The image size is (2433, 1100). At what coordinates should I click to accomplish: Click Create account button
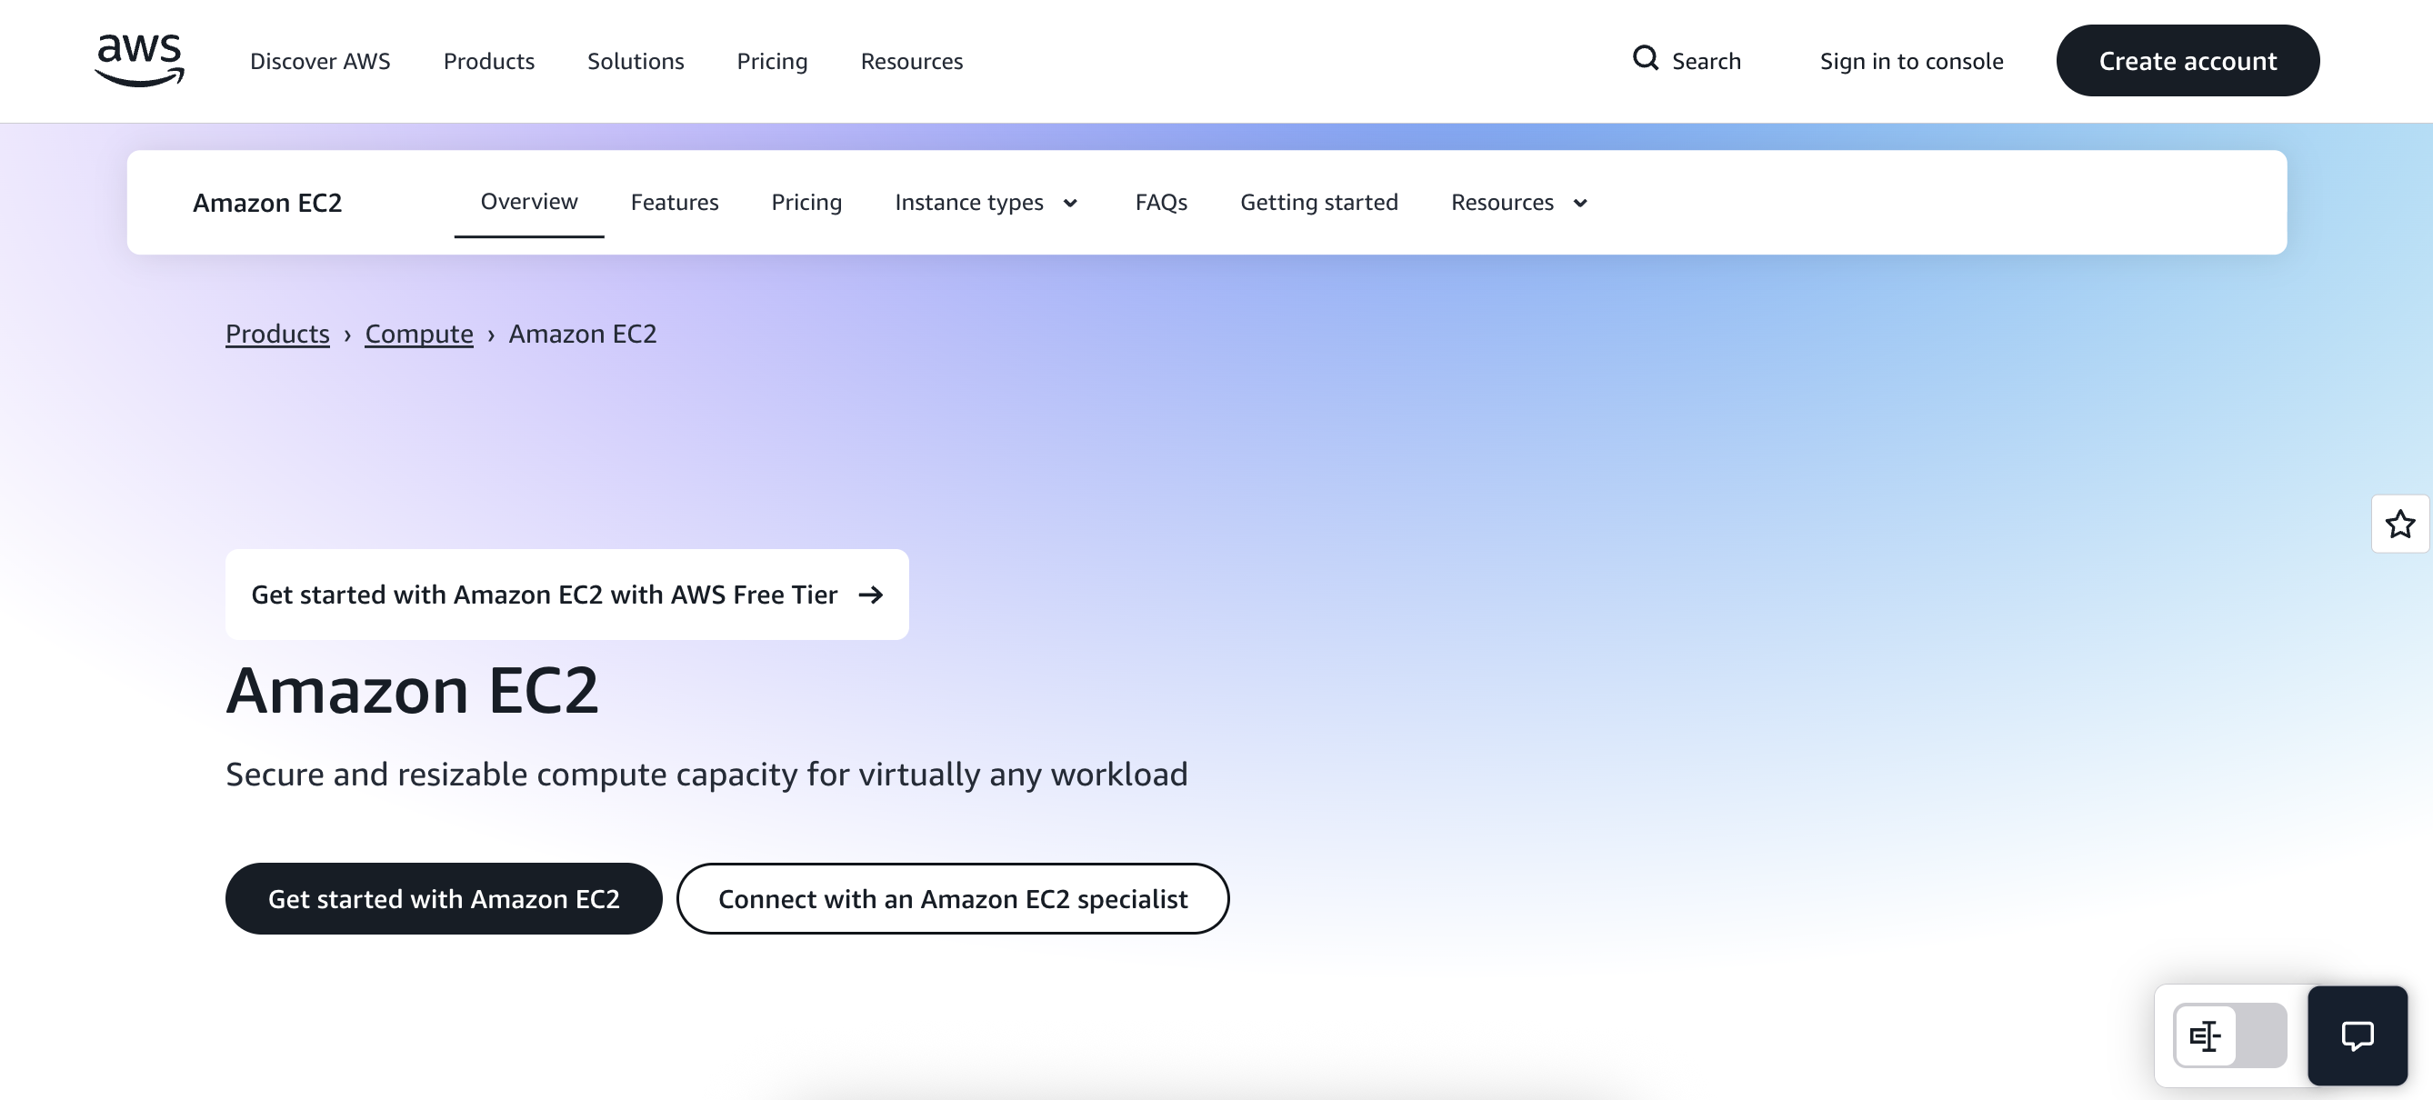tap(2188, 62)
